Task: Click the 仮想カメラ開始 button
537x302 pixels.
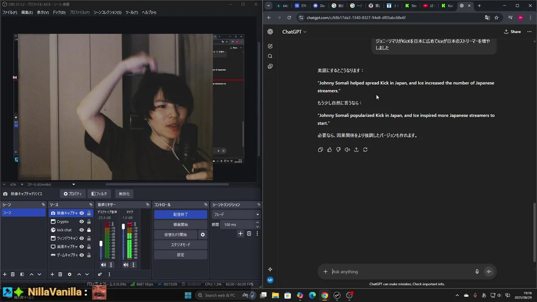Action: click(175, 234)
